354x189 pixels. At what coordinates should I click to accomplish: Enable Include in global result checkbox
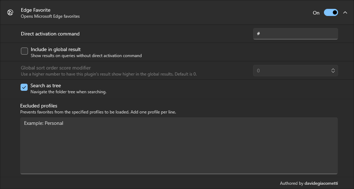point(24,51)
